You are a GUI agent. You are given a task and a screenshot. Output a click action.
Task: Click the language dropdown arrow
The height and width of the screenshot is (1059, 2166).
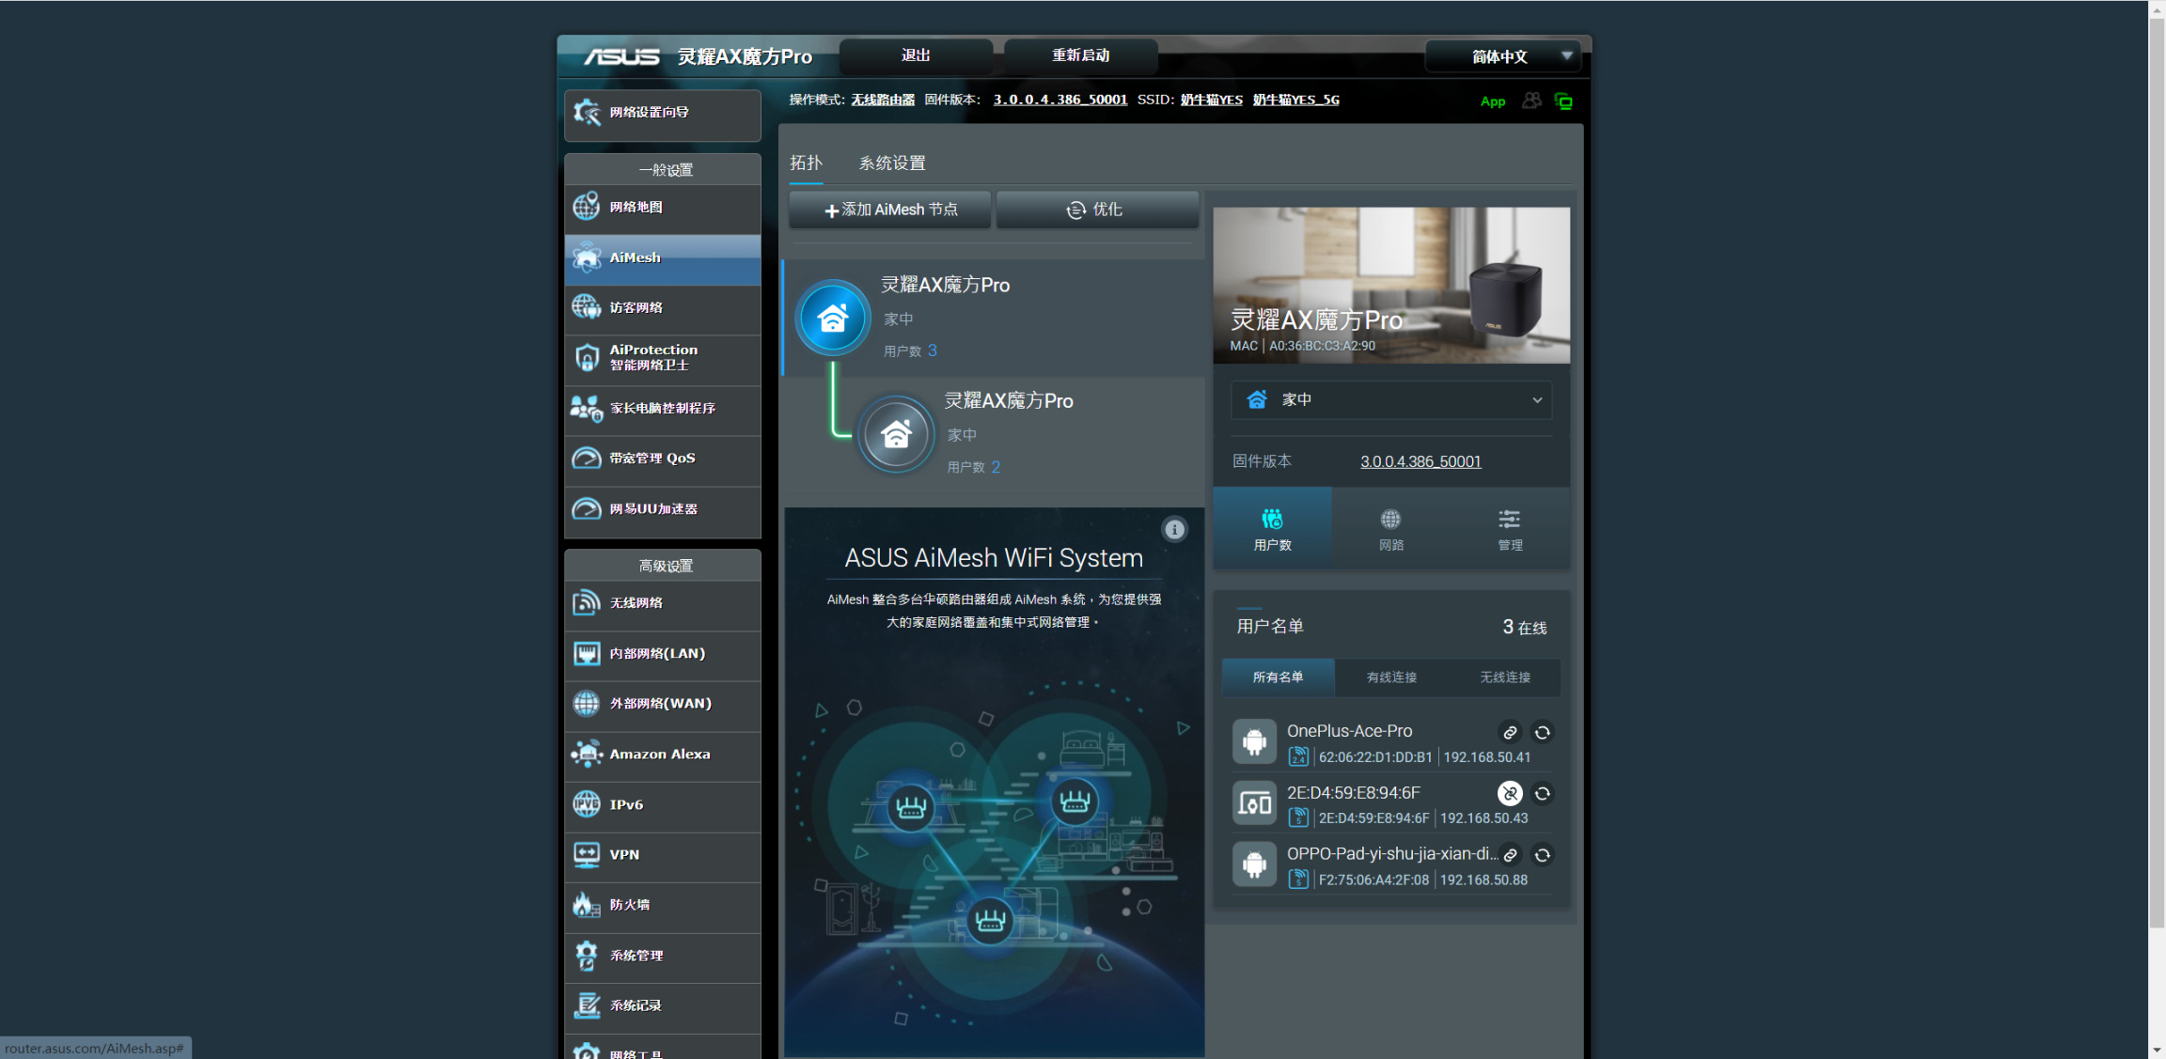1566,55
